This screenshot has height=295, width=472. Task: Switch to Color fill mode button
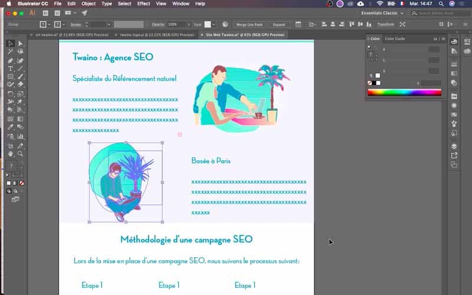click(9, 183)
